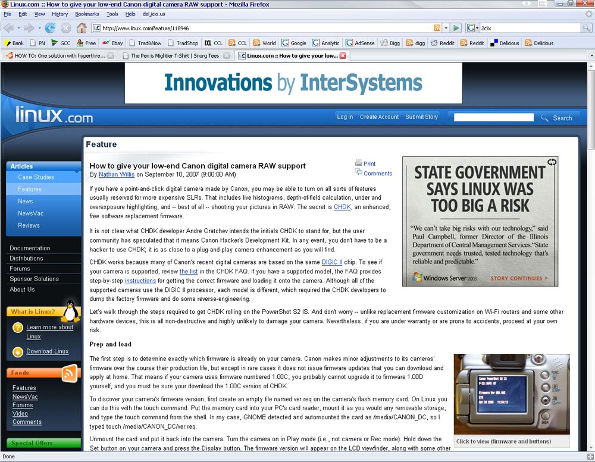Image resolution: width=595 pixels, height=462 pixels.
Task: Open the CHDK hyperlink in the article
Action: pyautogui.click(x=342, y=207)
